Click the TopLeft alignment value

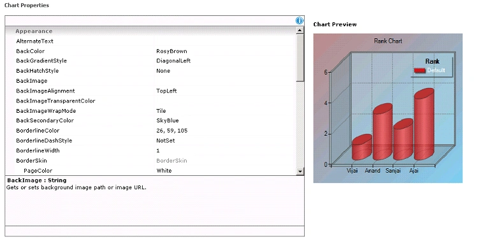point(166,91)
